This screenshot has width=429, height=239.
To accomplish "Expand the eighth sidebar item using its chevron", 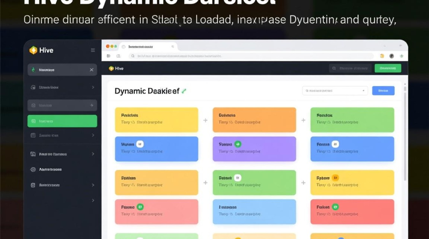I will (93, 185).
